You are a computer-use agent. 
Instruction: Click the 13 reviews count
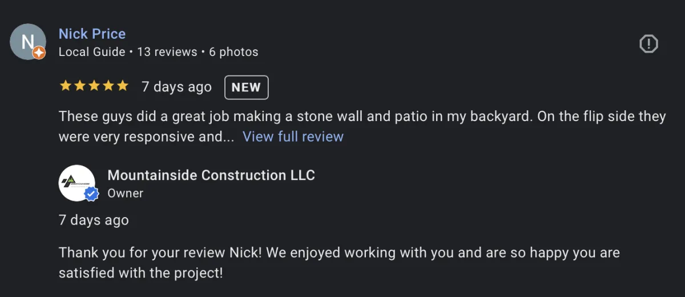[167, 52]
